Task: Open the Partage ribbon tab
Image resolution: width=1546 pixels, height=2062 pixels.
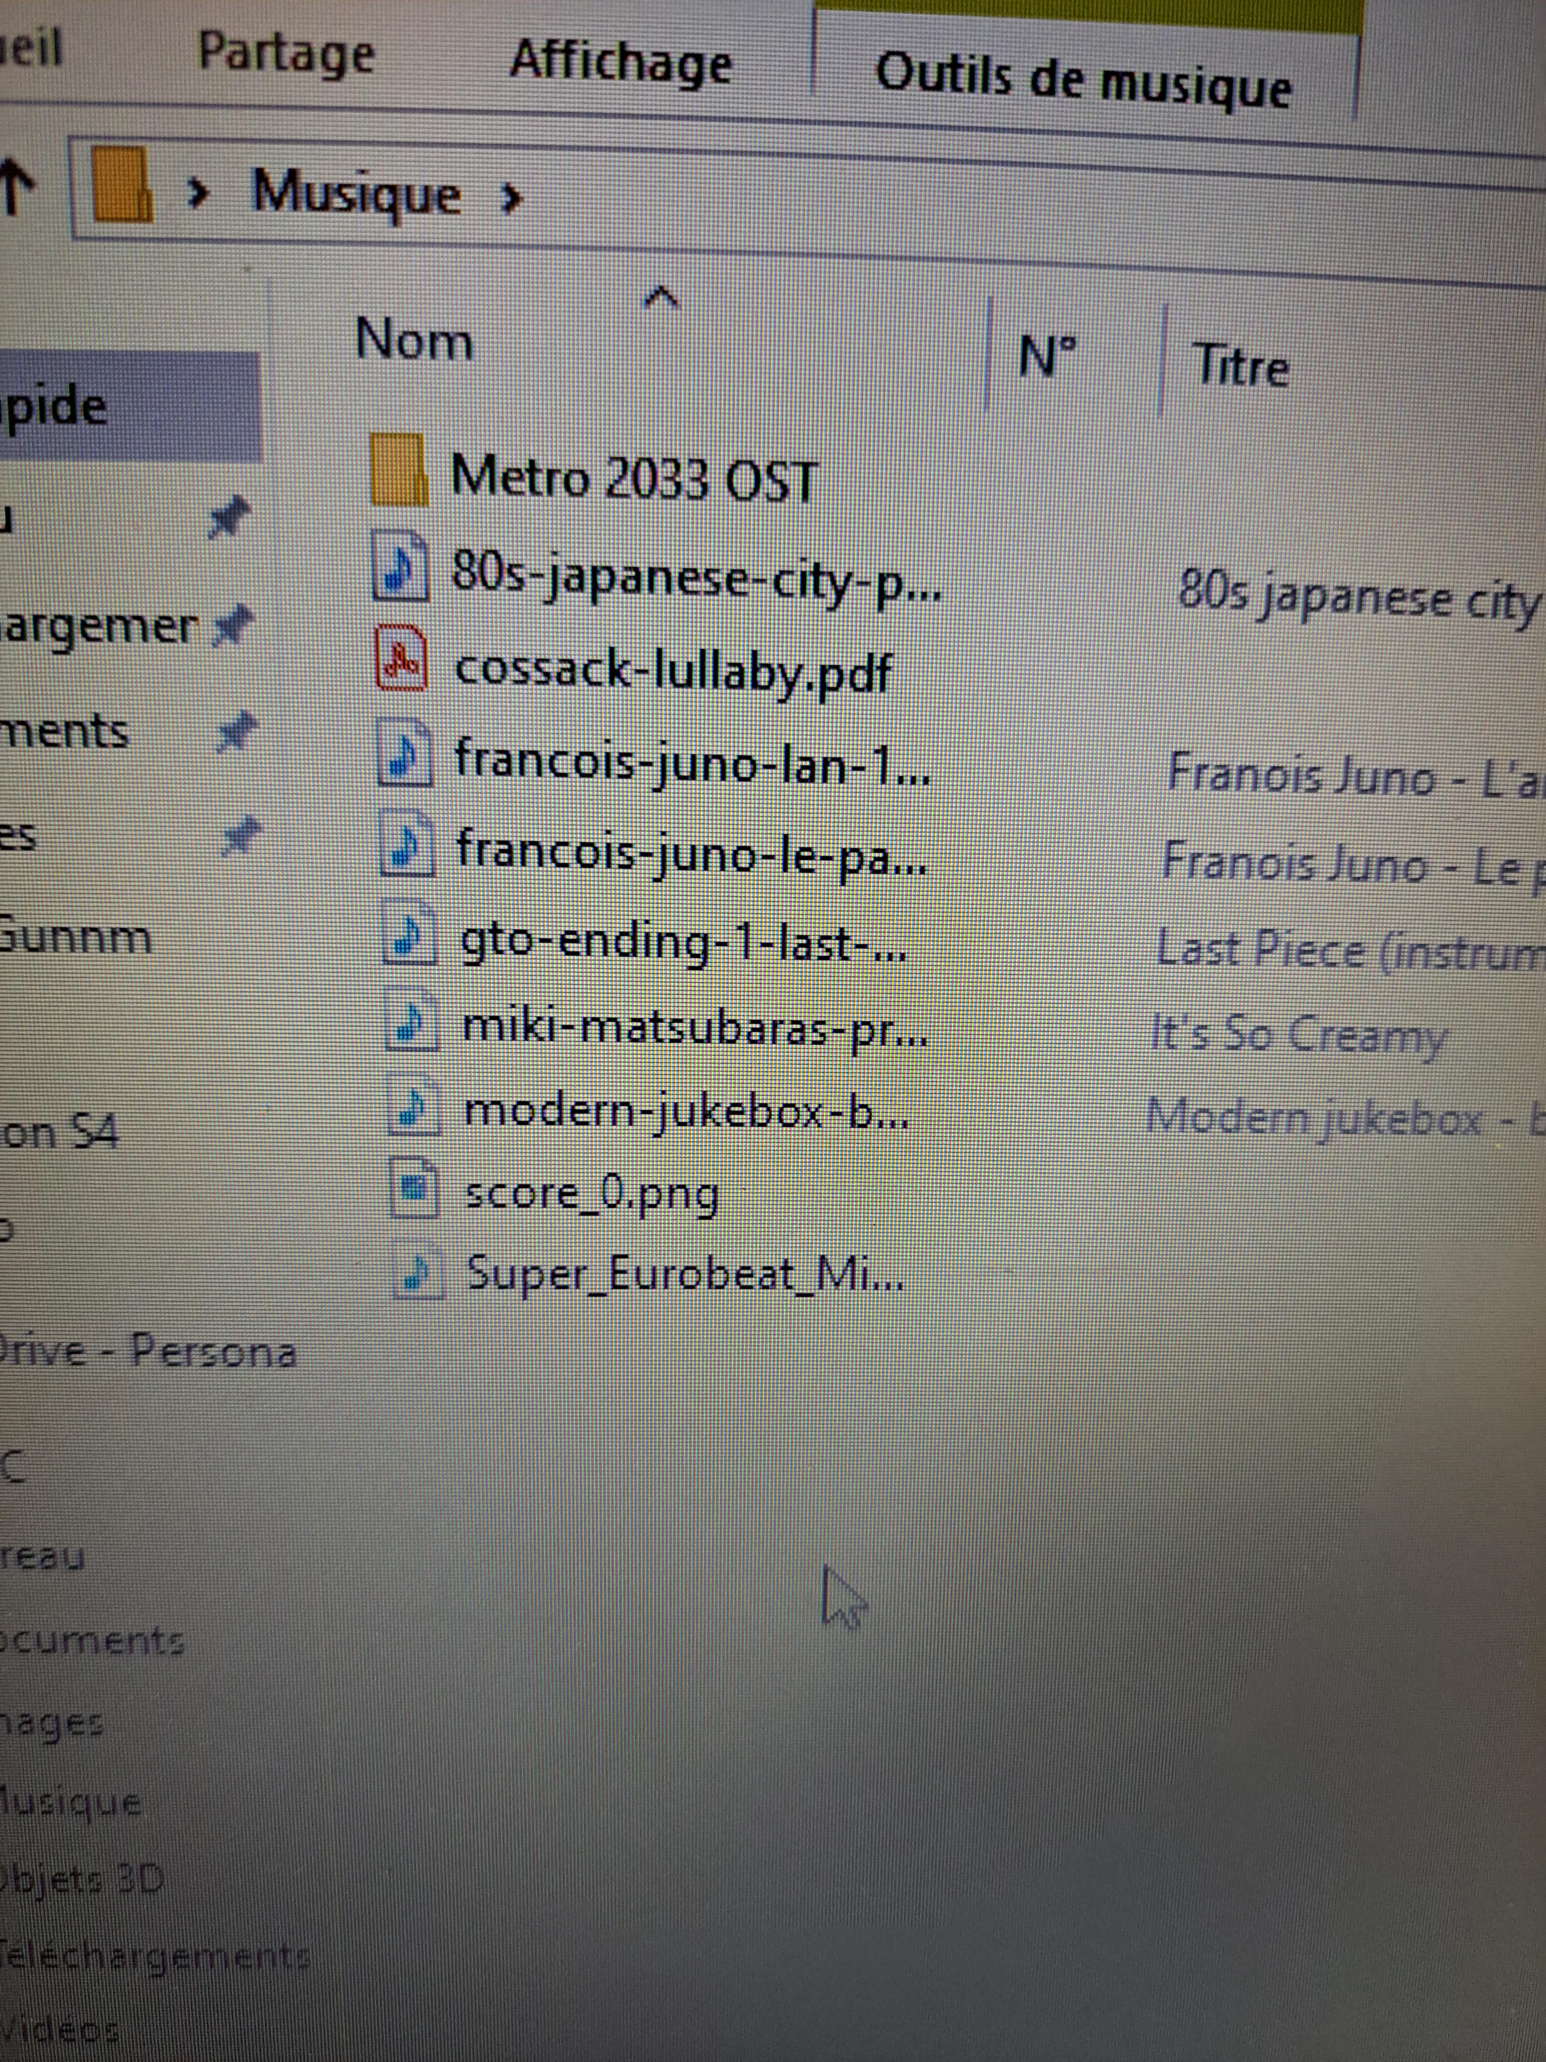Action: point(286,53)
